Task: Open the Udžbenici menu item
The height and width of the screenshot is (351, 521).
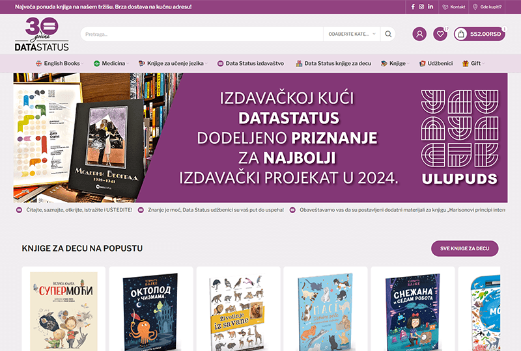Action: click(x=440, y=63)
